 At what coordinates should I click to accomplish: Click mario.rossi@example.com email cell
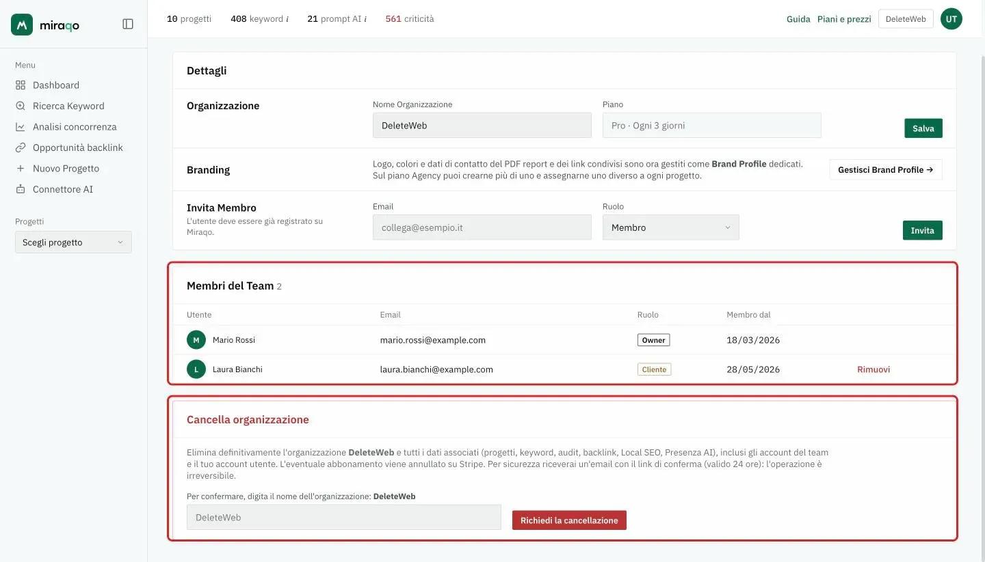click(x=433, y=340)
